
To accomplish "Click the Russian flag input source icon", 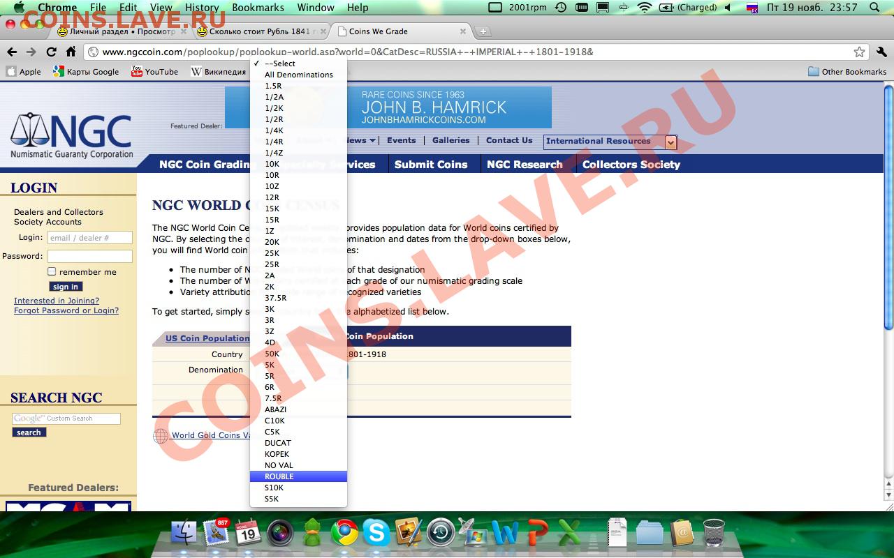I will click(752, 8).
